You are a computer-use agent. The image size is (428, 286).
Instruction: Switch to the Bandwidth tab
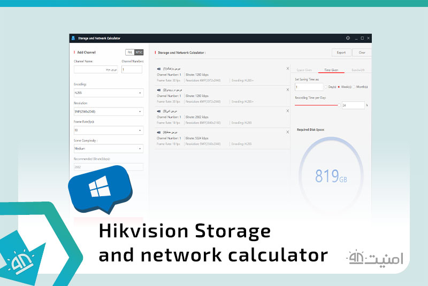click(x=358, y=70)
